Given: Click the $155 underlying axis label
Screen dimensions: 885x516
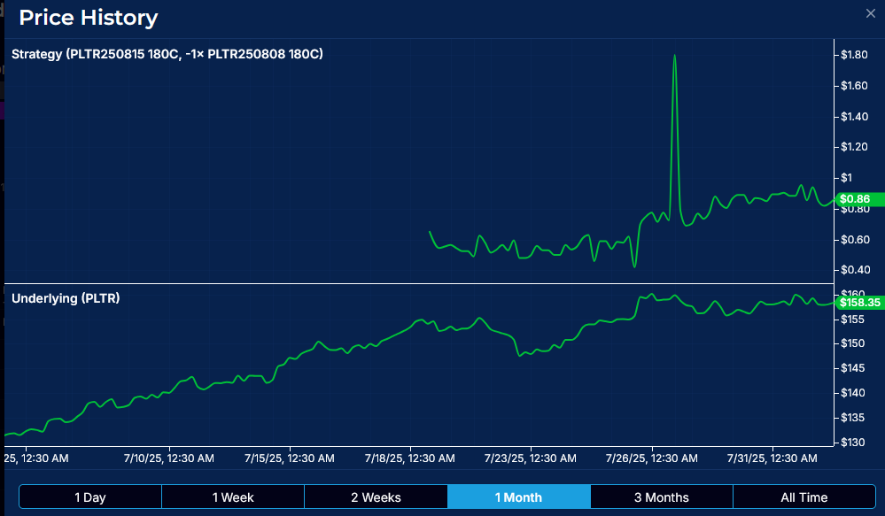Looking at the screenshot, I should [x=852, y=320].
